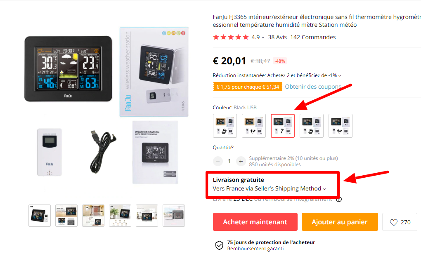Click the Acheter maintenant button
421x254 pixels.
(x=255, y=222)
